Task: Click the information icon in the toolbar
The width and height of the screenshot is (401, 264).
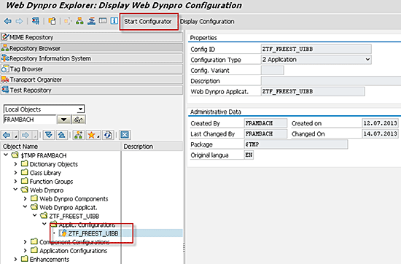Action: 114,20
